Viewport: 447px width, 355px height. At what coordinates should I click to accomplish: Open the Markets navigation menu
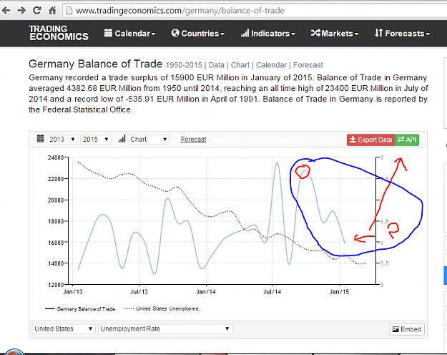pyautogui.click(x=335, y=34)
